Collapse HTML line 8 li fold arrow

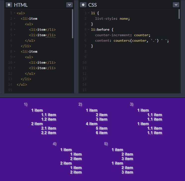14,51
